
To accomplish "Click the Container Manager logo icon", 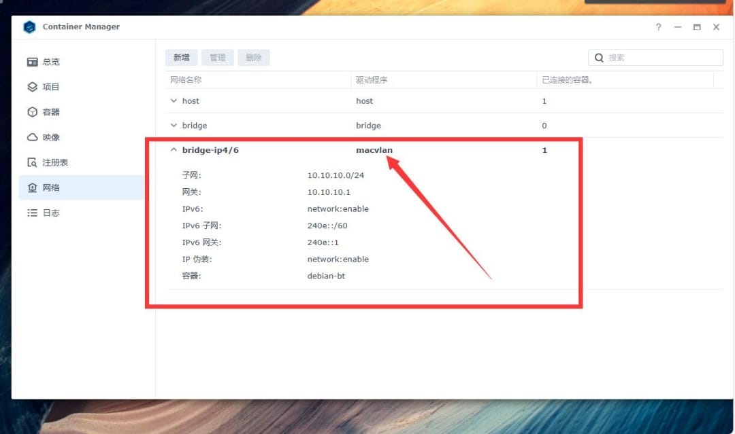I will (29, 27).
